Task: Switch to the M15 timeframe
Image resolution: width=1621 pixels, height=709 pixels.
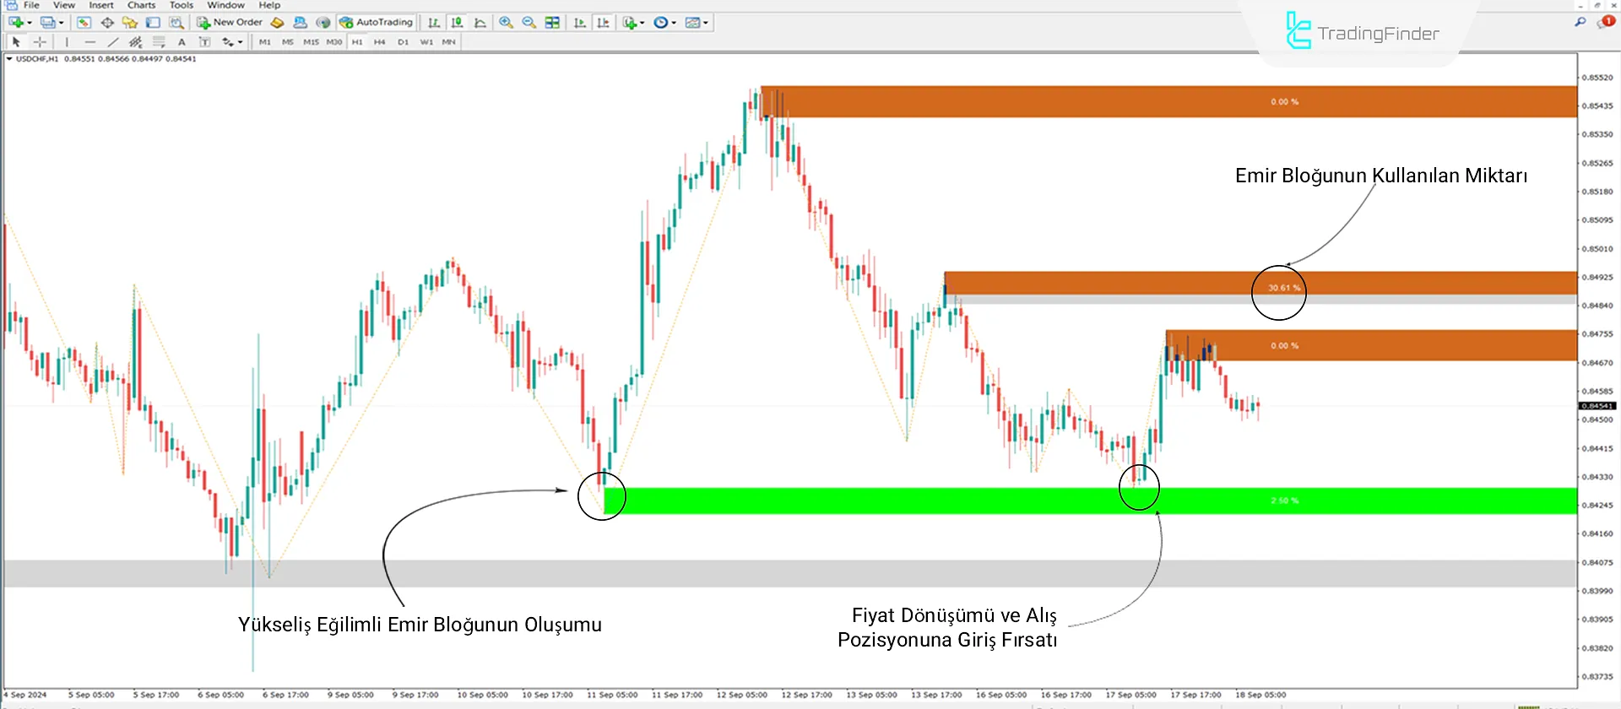Action: point(311,41)
